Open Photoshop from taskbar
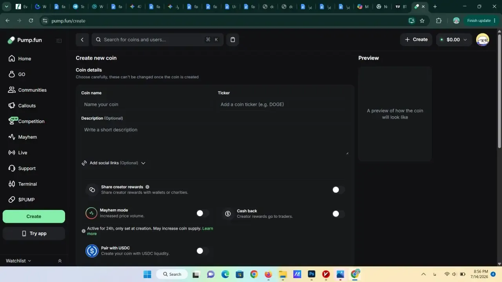The image size is (502, 282). click(312, 274)
